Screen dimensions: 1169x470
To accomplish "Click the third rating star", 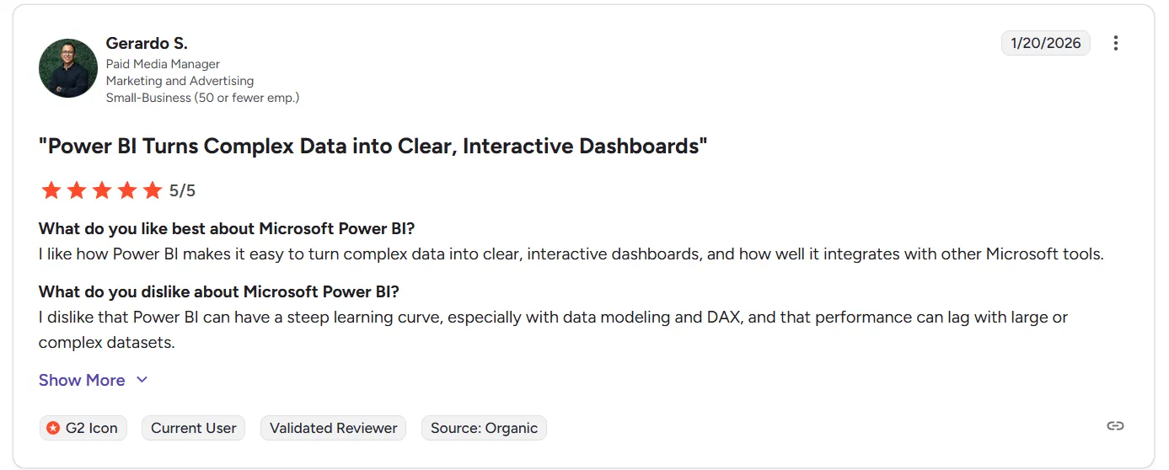I will coord(102,190).
